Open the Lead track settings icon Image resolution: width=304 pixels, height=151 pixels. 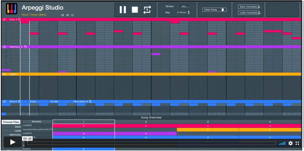click(x=4, y=74)
